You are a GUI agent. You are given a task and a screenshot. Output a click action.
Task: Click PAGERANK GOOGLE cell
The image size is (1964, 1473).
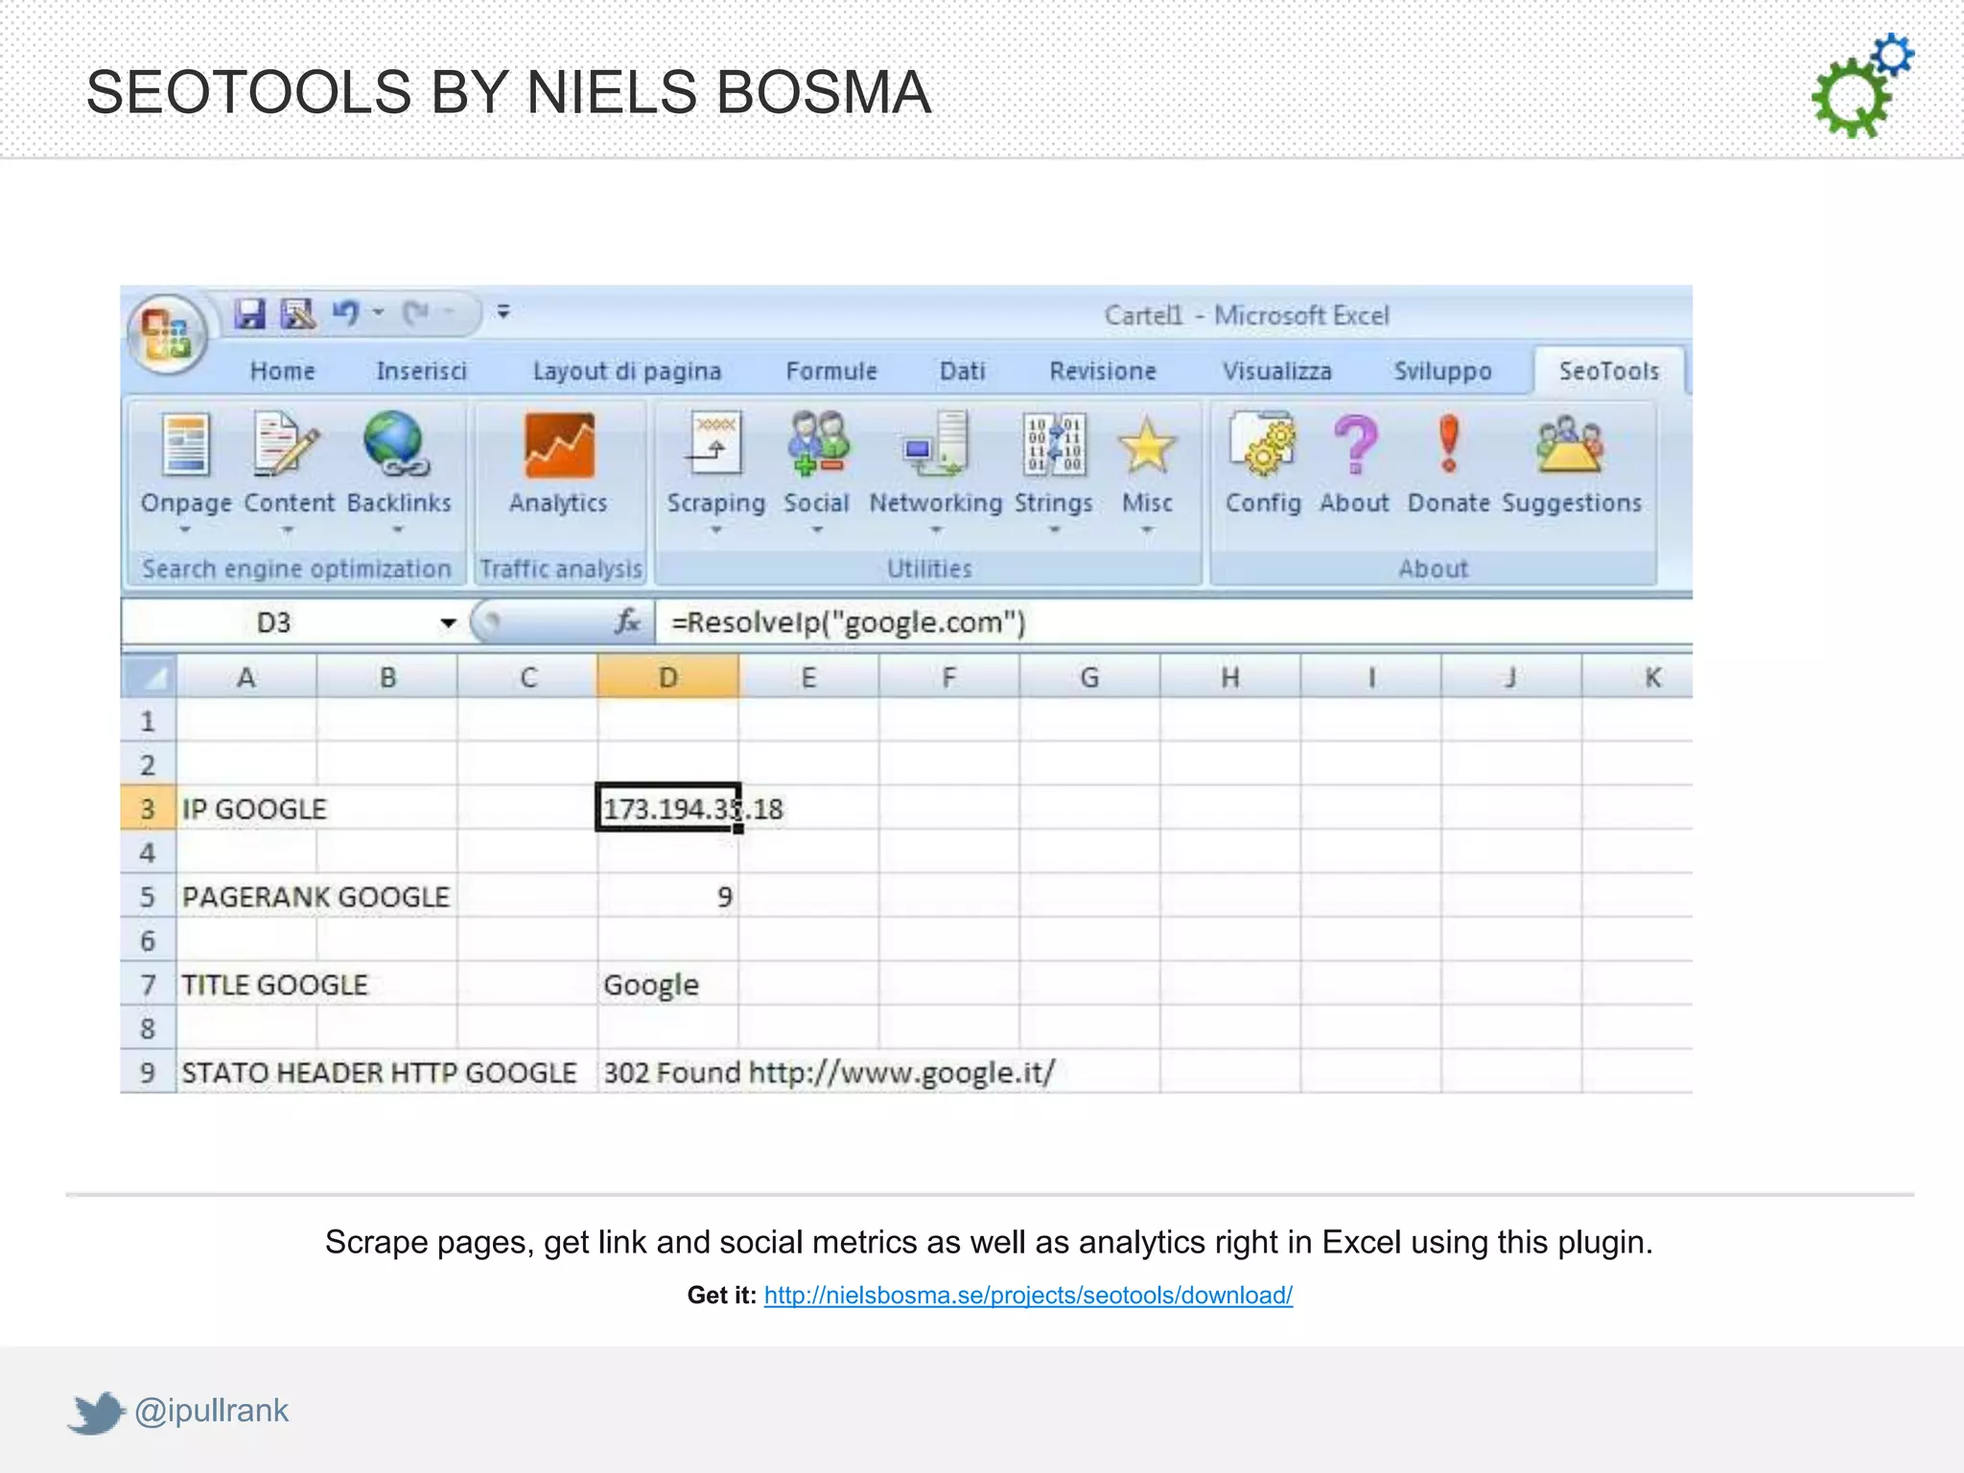[246, 897]
